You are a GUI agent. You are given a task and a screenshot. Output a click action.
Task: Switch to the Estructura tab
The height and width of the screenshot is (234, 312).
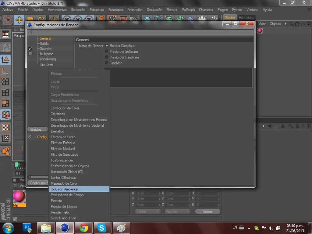pyautogui.click(x=246, y=18)
